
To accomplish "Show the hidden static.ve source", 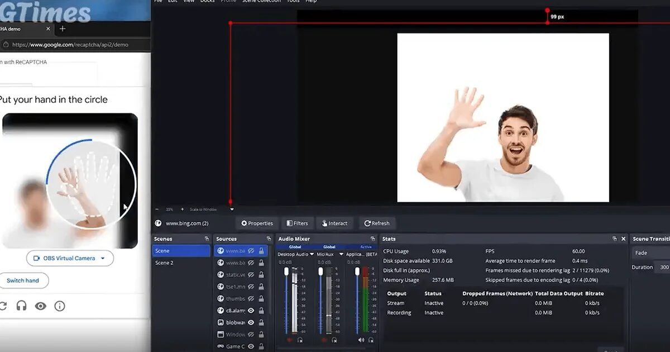I will [251, 275].
